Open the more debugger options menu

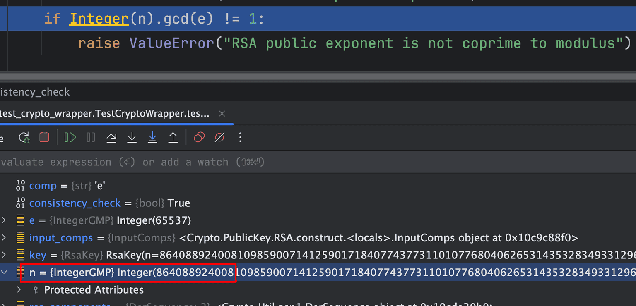pos(240,137)
